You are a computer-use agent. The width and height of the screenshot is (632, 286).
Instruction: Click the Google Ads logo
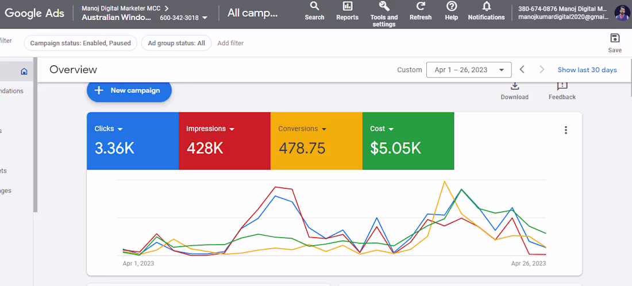(34, 13)
